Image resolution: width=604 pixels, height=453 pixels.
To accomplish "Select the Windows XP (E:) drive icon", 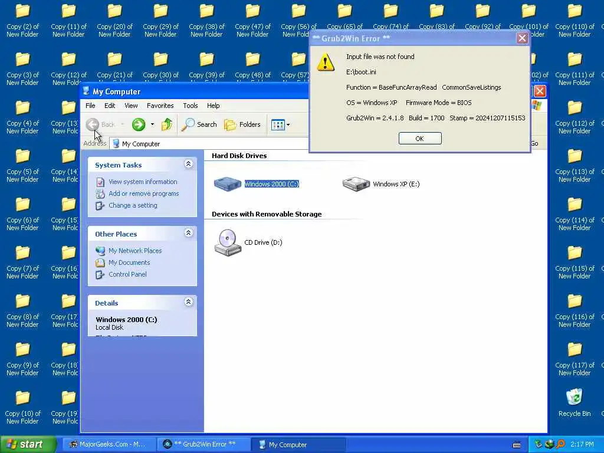I will tap(356, 184).
